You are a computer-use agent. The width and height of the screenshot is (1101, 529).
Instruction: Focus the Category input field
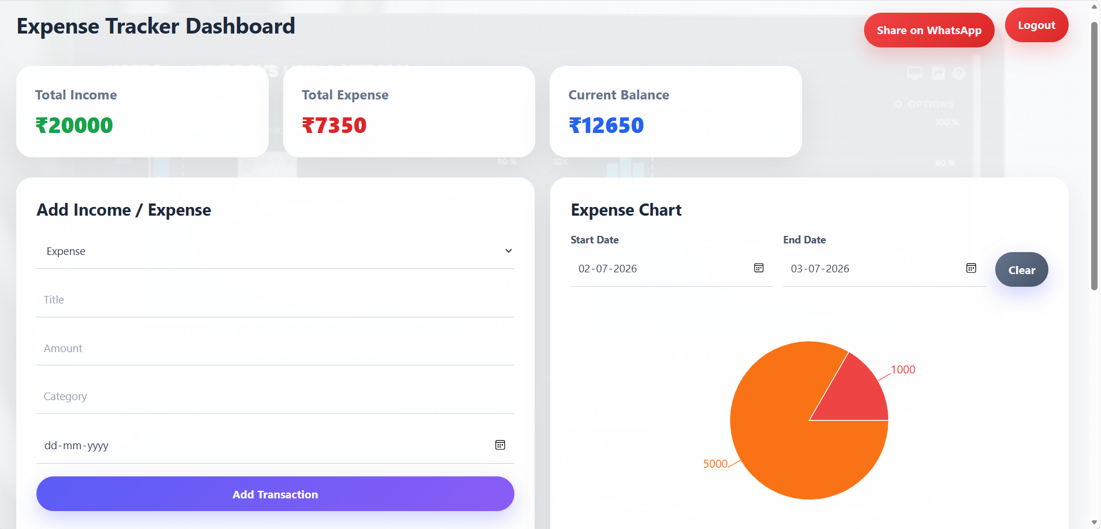pyautogui.click(x=275, y=397)
